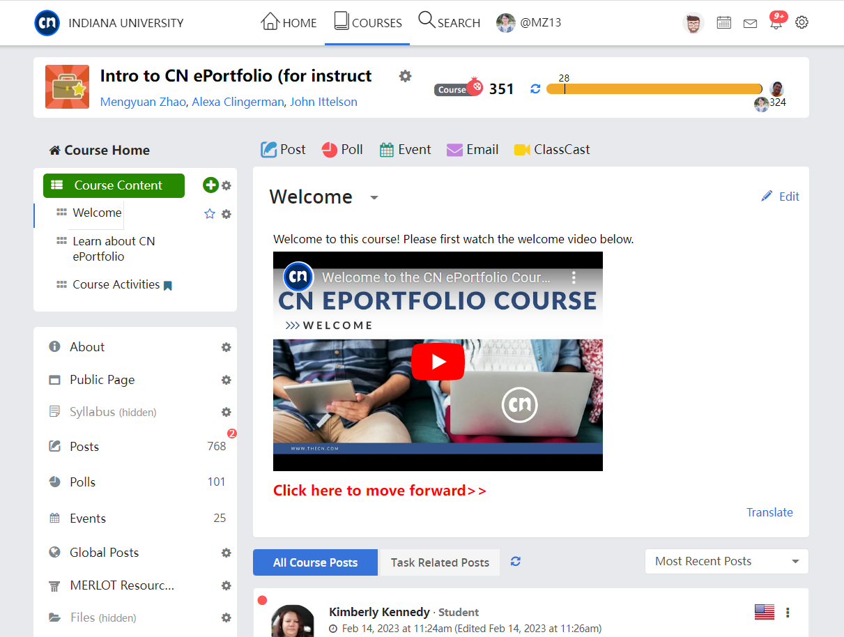
Task: Switch to All Course Posts tab
Action: pyautogui.click(x=315, y=562)
